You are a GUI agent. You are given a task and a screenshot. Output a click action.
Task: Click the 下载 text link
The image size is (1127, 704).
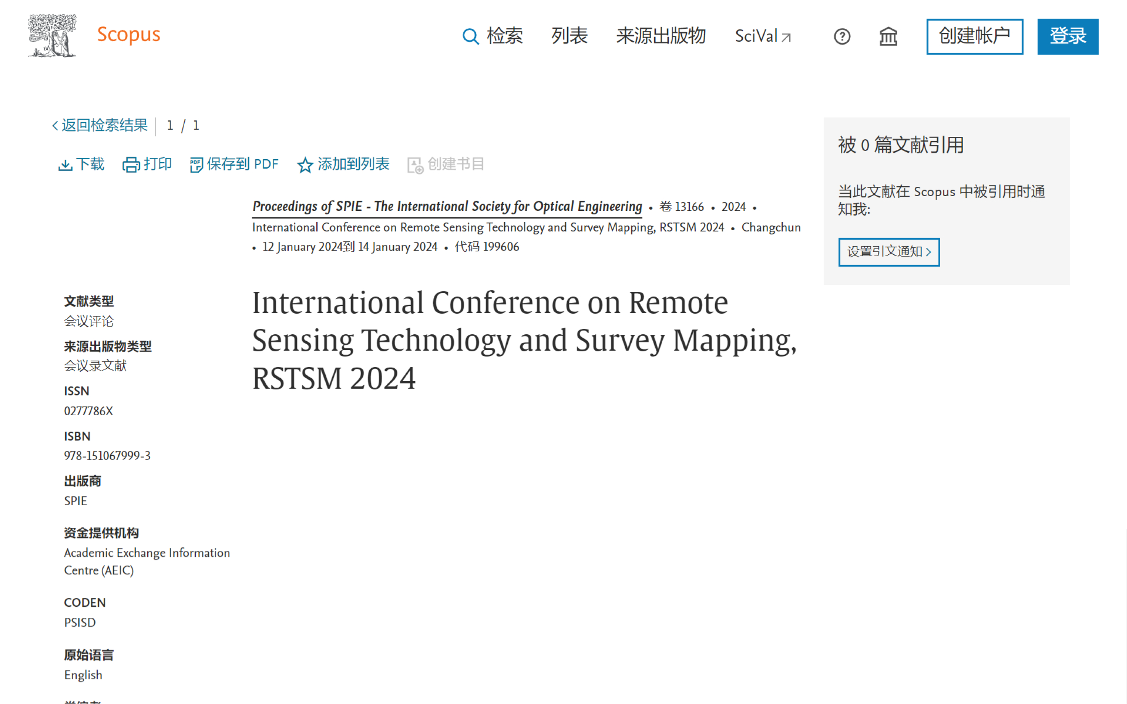[90, 164]
